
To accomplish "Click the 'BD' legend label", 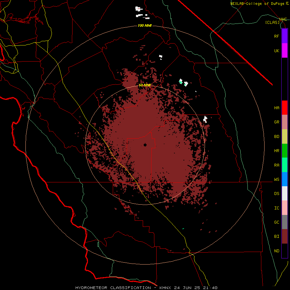I will 277,137.
